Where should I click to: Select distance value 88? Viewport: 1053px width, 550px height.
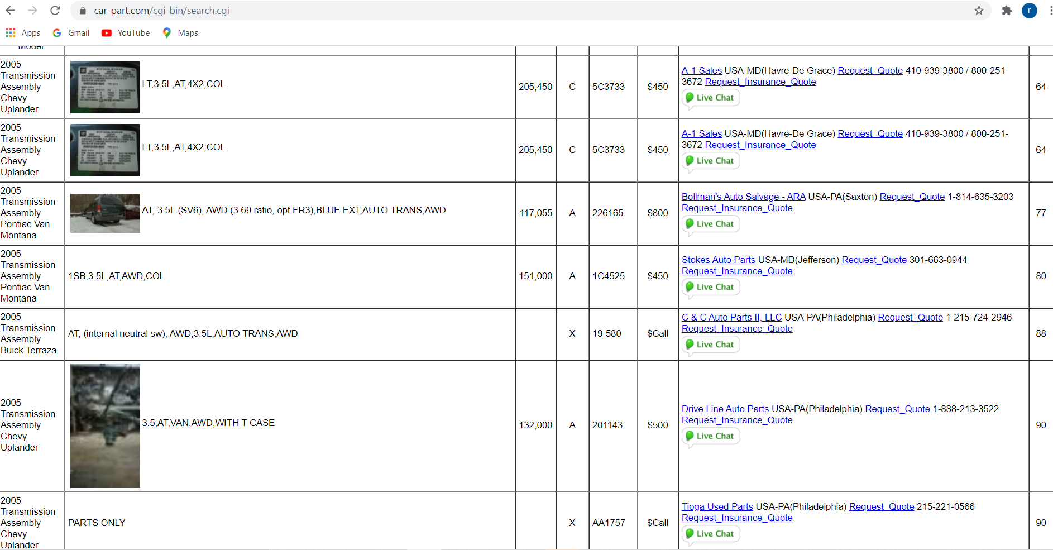coord(1041,333)
